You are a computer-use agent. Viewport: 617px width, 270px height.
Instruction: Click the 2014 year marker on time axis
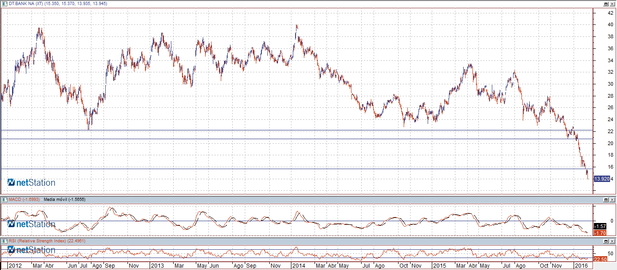(299, 266)
